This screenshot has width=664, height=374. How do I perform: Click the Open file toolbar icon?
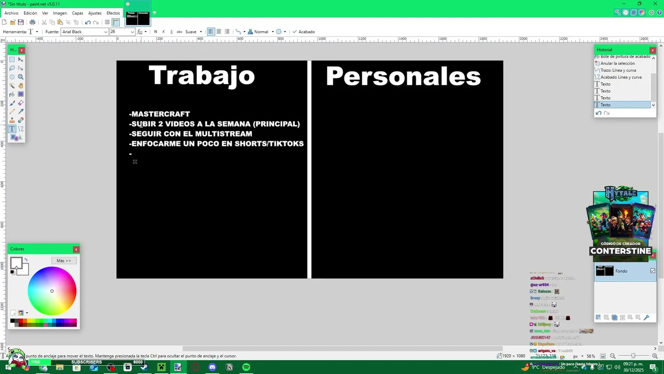[12, 22]
